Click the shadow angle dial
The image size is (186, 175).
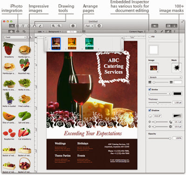pyautogui.click(x=150, y=116)
